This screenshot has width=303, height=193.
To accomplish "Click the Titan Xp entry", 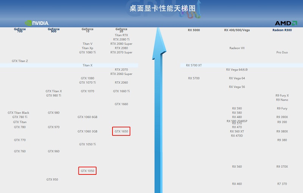I will [x=87, y=48].
